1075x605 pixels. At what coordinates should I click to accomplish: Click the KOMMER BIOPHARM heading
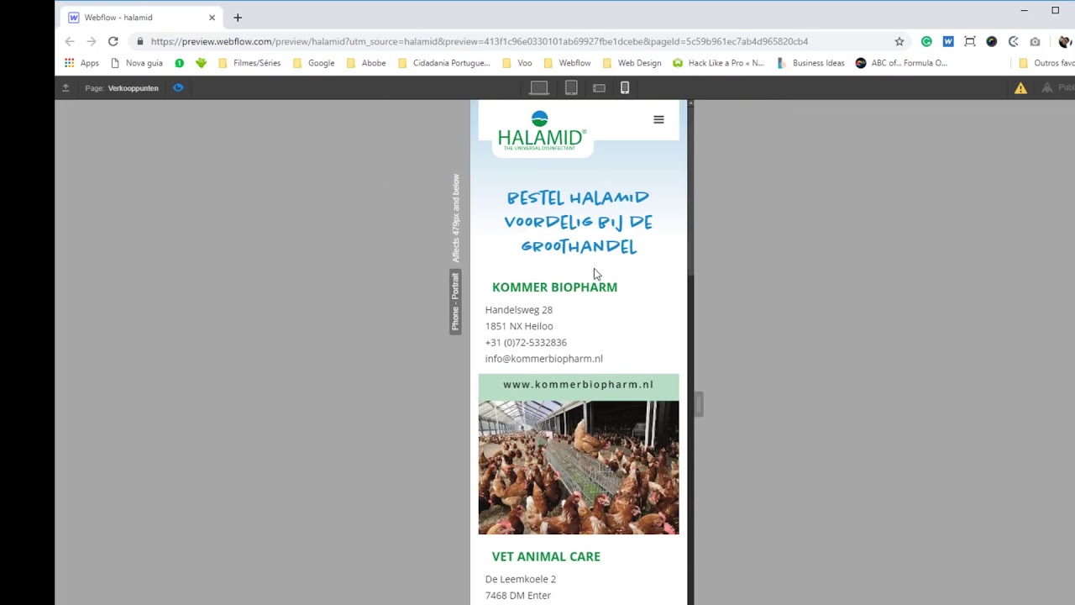point(554,287)
